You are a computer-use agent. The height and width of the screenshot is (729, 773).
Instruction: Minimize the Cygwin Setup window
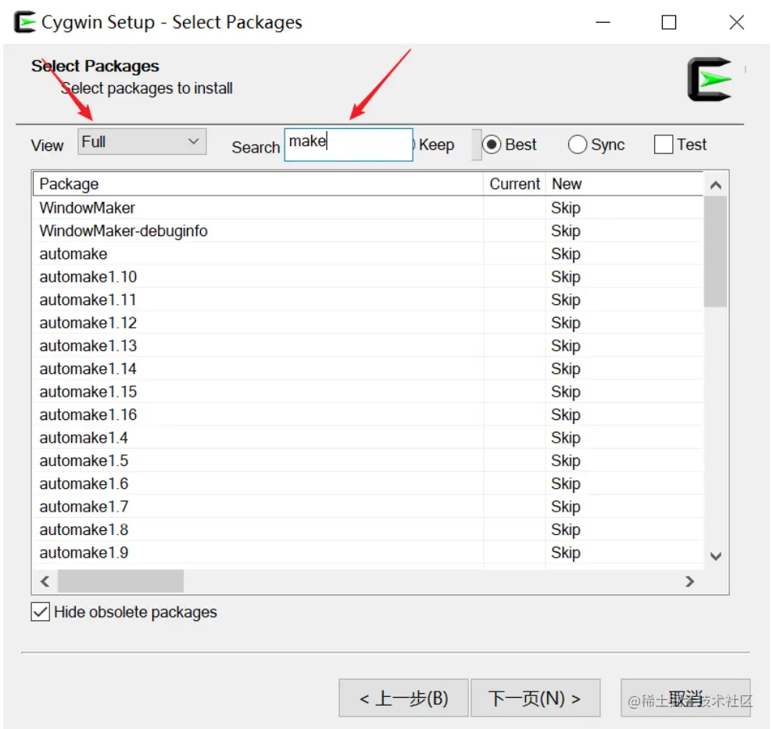tap(603, 22)
